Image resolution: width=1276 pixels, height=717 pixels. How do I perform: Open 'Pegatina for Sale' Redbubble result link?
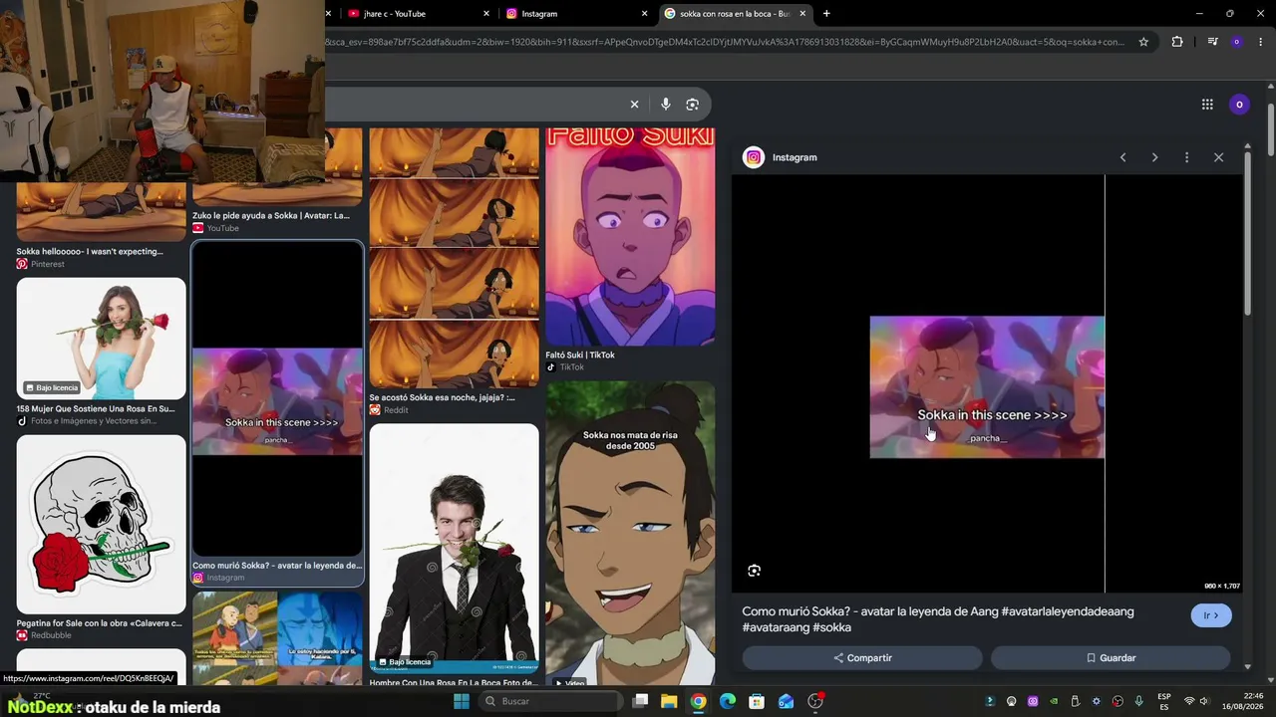(100, 623)
